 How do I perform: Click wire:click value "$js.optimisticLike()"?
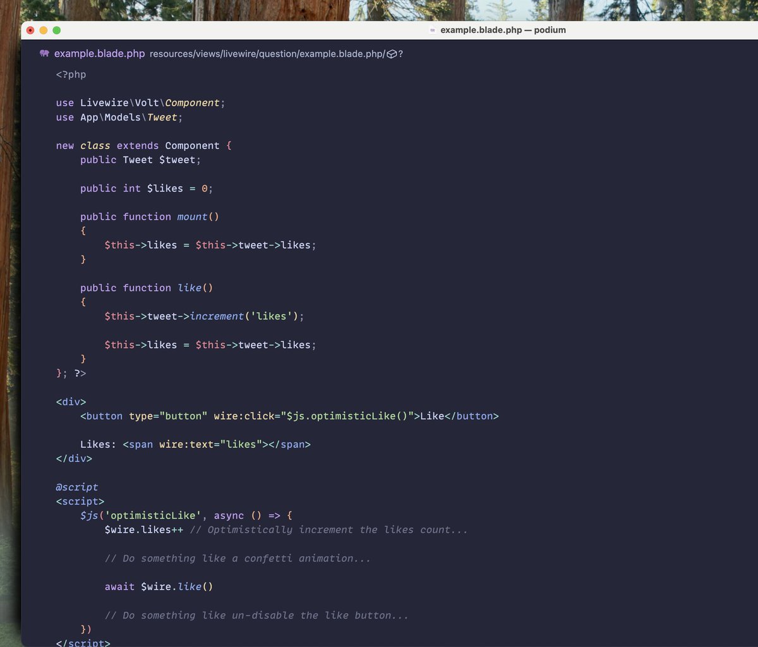(x=347, y=416)
